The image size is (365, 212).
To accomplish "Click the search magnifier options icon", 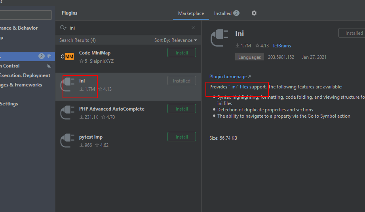I will (x=63, y=28).
